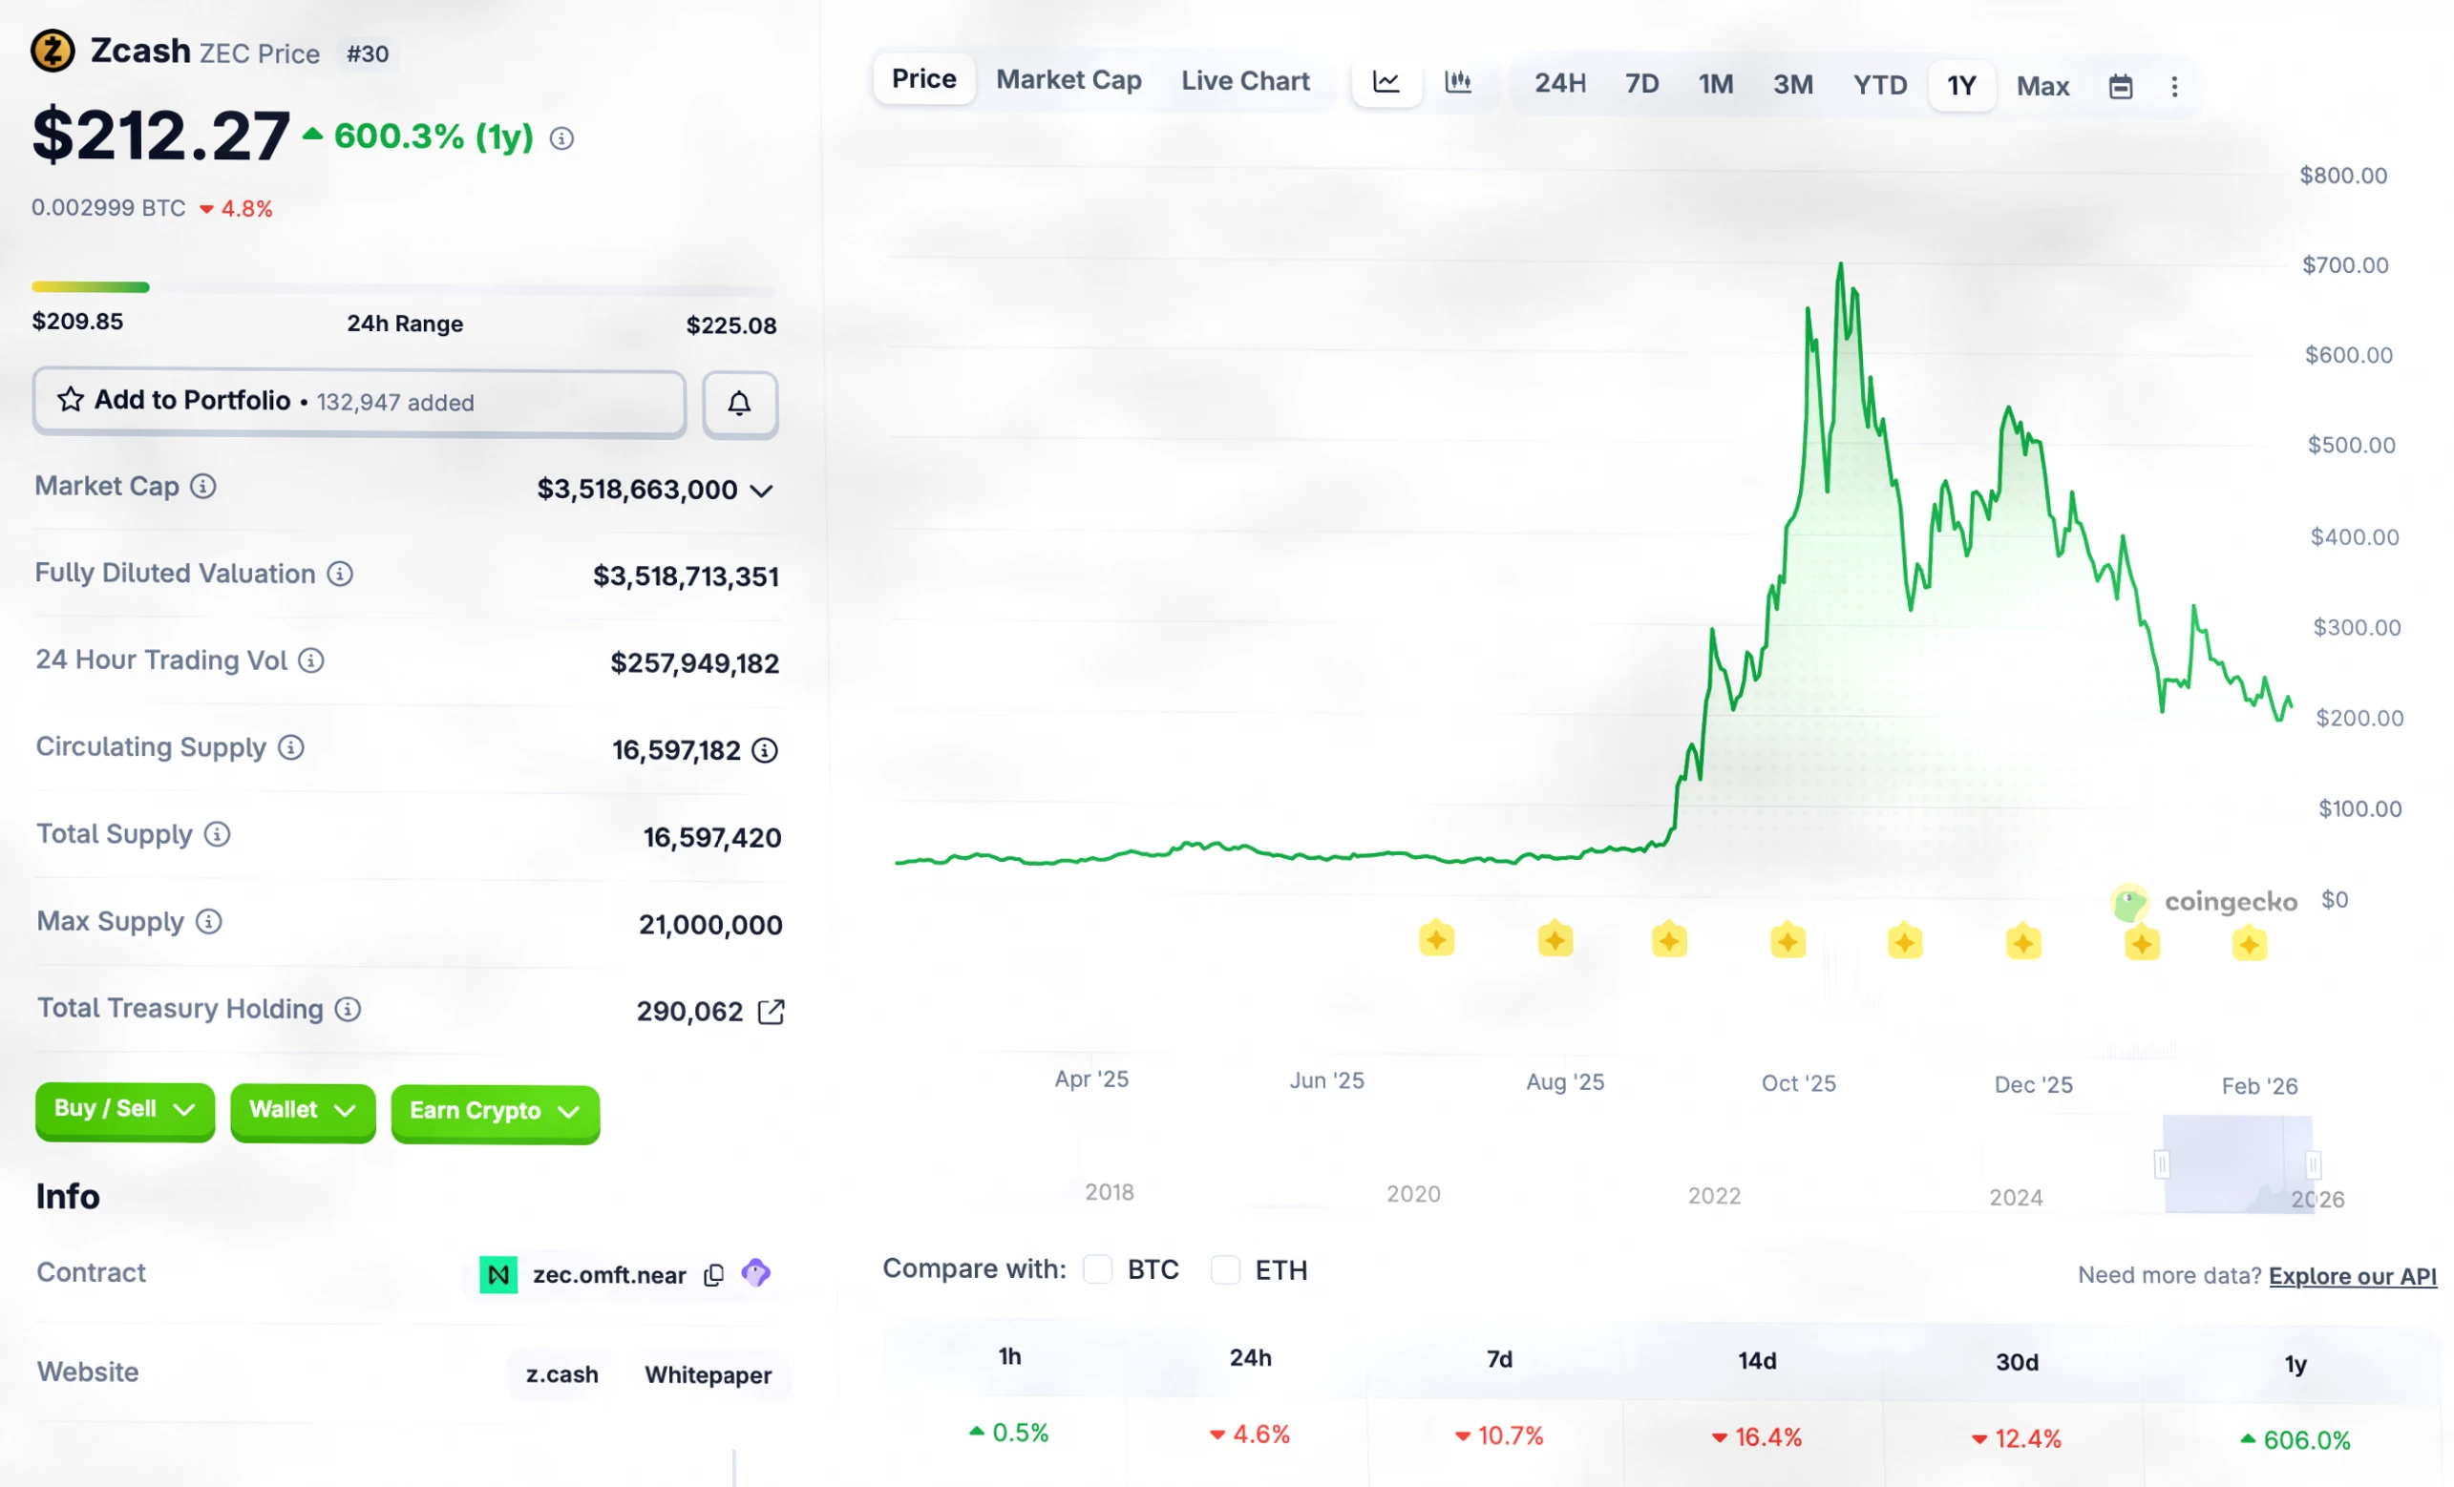Open the info icon beside 600.3% (1y)
Viewport: 2454px width, 1487px height.
pos(561,138)
